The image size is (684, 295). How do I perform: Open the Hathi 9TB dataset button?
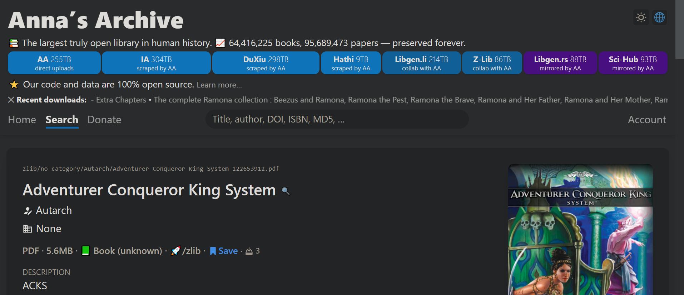pos(351,63)
